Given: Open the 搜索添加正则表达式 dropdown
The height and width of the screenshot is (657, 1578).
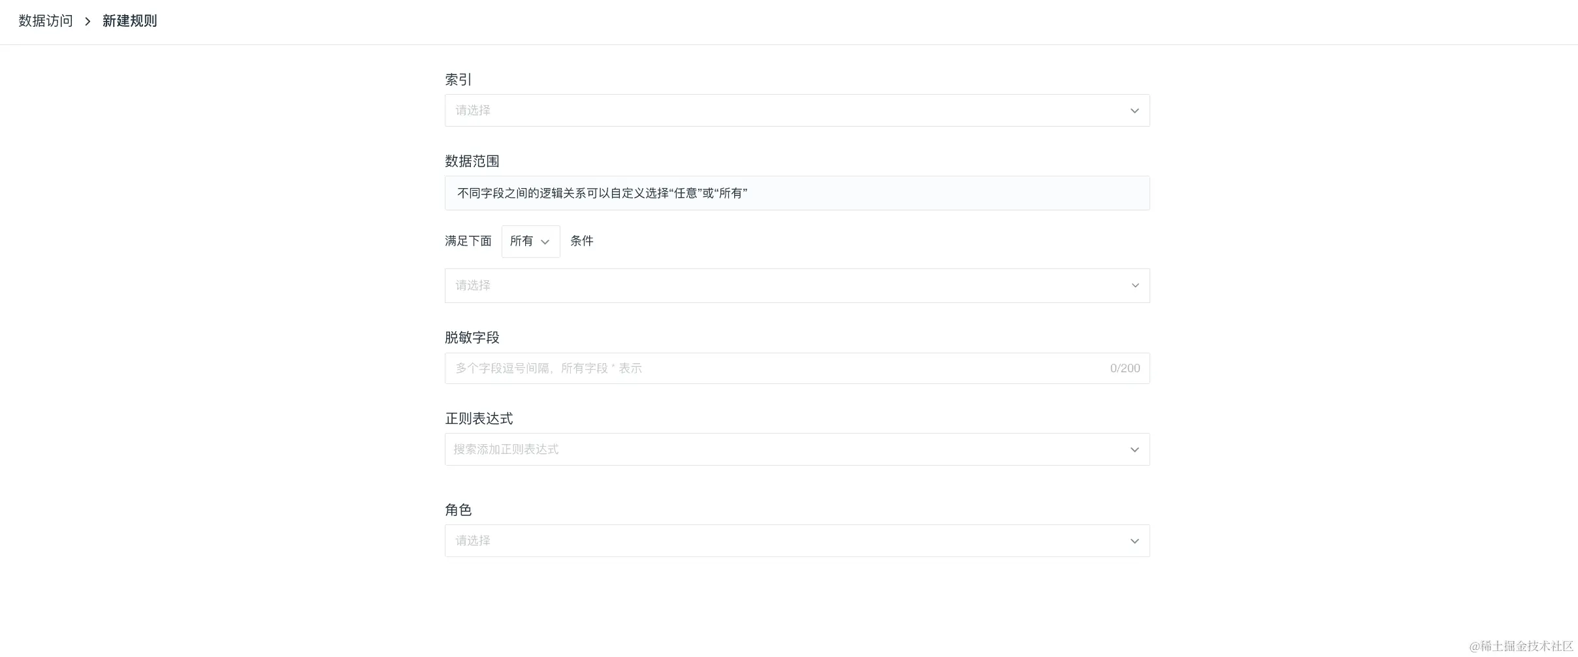Looking at the screenshot, I should click(797, 449).
